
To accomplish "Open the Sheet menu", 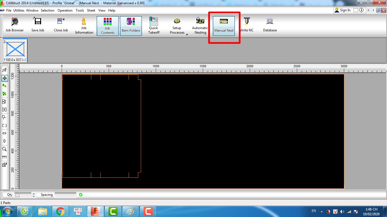I will [x=91, y=10].
